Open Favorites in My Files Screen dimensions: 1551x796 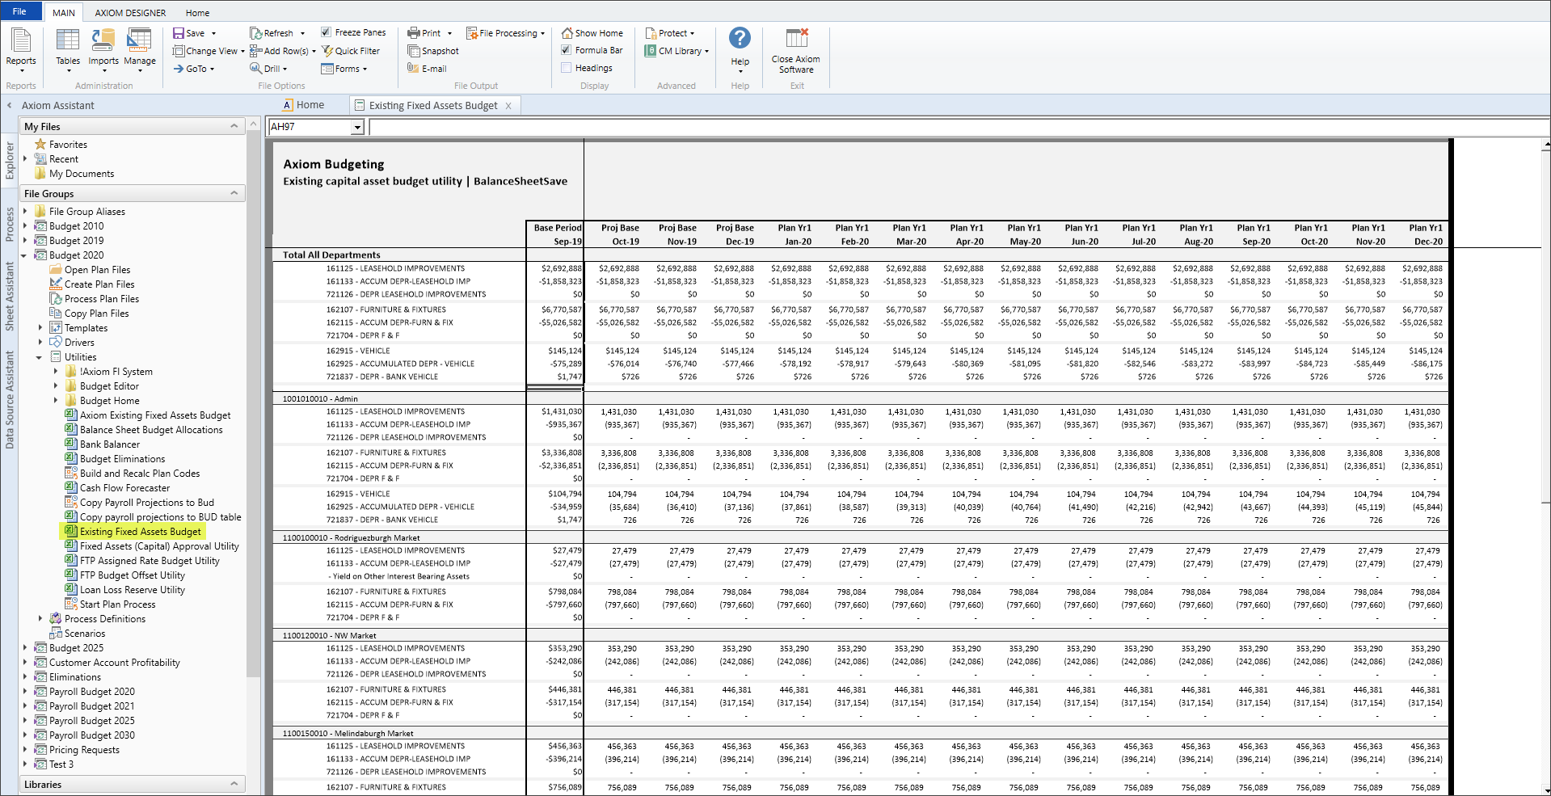[61, 145]
